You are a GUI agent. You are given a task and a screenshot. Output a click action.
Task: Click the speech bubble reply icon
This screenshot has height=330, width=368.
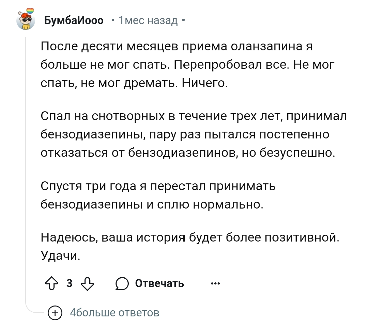pos(122,284)
